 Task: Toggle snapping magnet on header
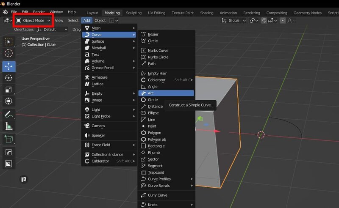[264, 20]
